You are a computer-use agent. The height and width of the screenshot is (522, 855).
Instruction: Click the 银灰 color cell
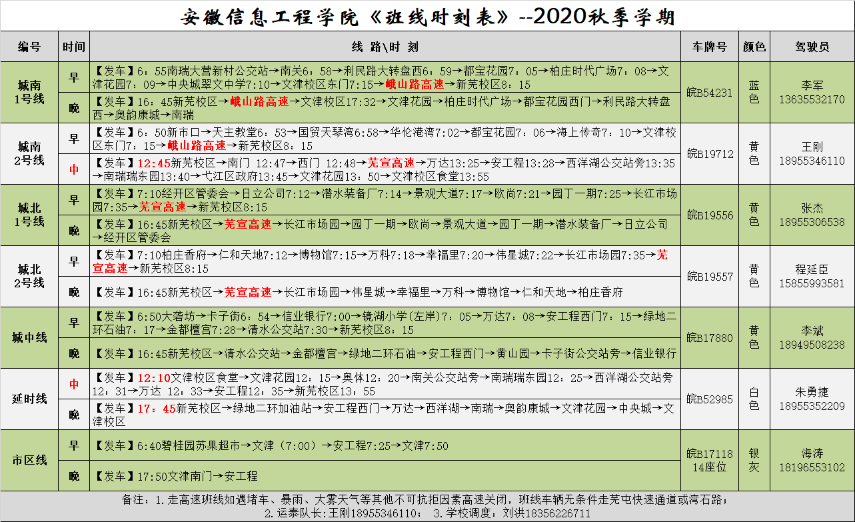(754, 461)
